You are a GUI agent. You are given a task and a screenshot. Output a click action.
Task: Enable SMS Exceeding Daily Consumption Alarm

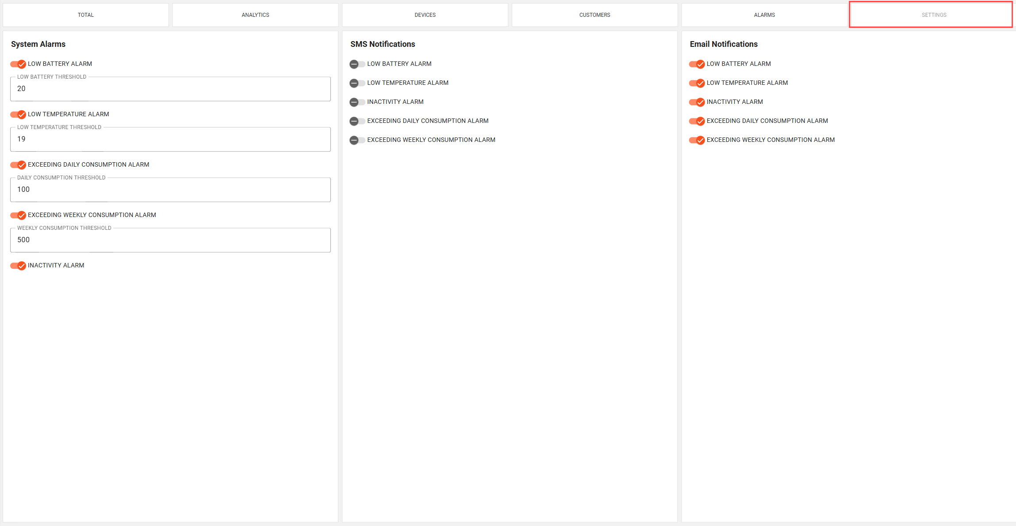pos(357,121)
